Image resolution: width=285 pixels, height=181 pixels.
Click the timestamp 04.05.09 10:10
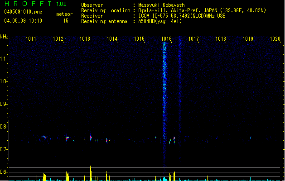tap(23, 21)
